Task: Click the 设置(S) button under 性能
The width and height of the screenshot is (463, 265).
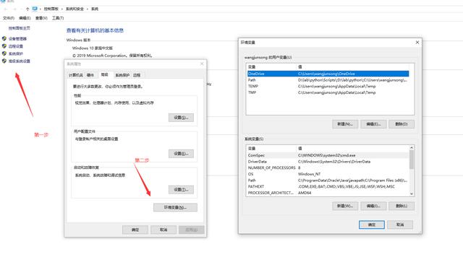Action: (x=181, y=118)
